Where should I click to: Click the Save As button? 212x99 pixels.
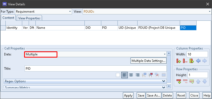[x=154, y=96]
